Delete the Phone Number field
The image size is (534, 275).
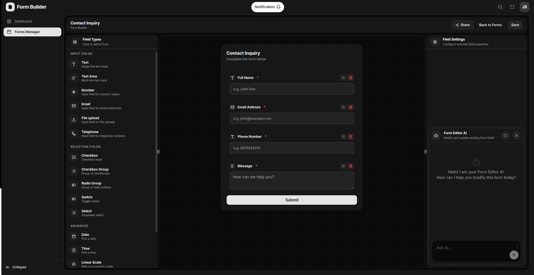tap(351, 137)
